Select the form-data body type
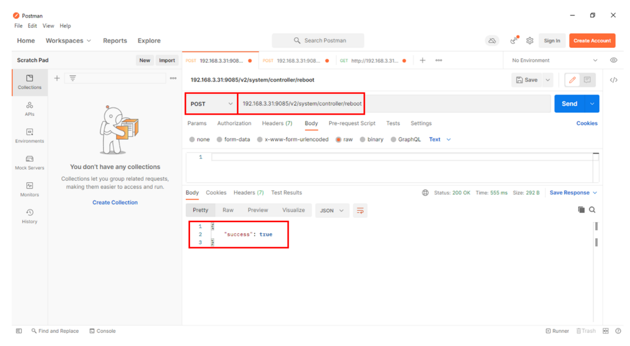 219,139
